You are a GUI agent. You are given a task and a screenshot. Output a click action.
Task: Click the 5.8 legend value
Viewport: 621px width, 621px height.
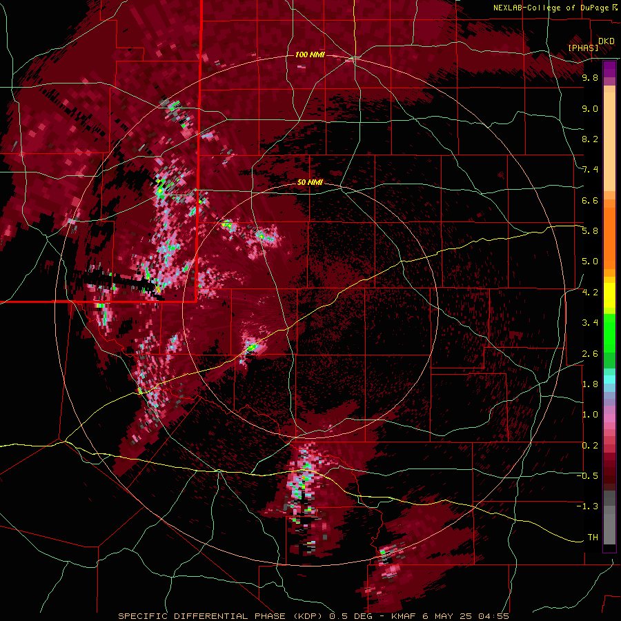click(590, 231)
